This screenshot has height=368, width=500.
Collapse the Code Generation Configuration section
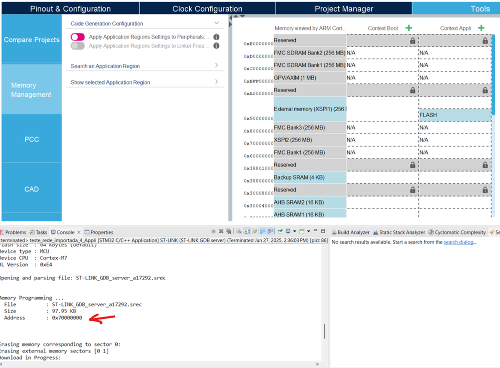tap(217, 23)
